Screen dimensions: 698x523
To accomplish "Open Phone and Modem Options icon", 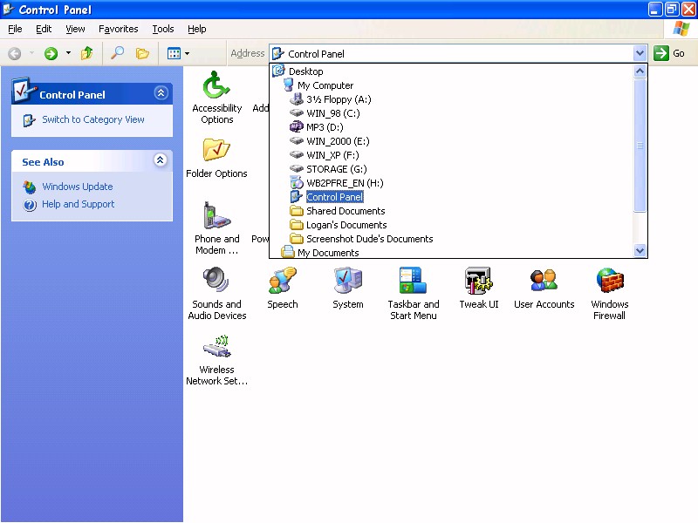I will 216,228.
